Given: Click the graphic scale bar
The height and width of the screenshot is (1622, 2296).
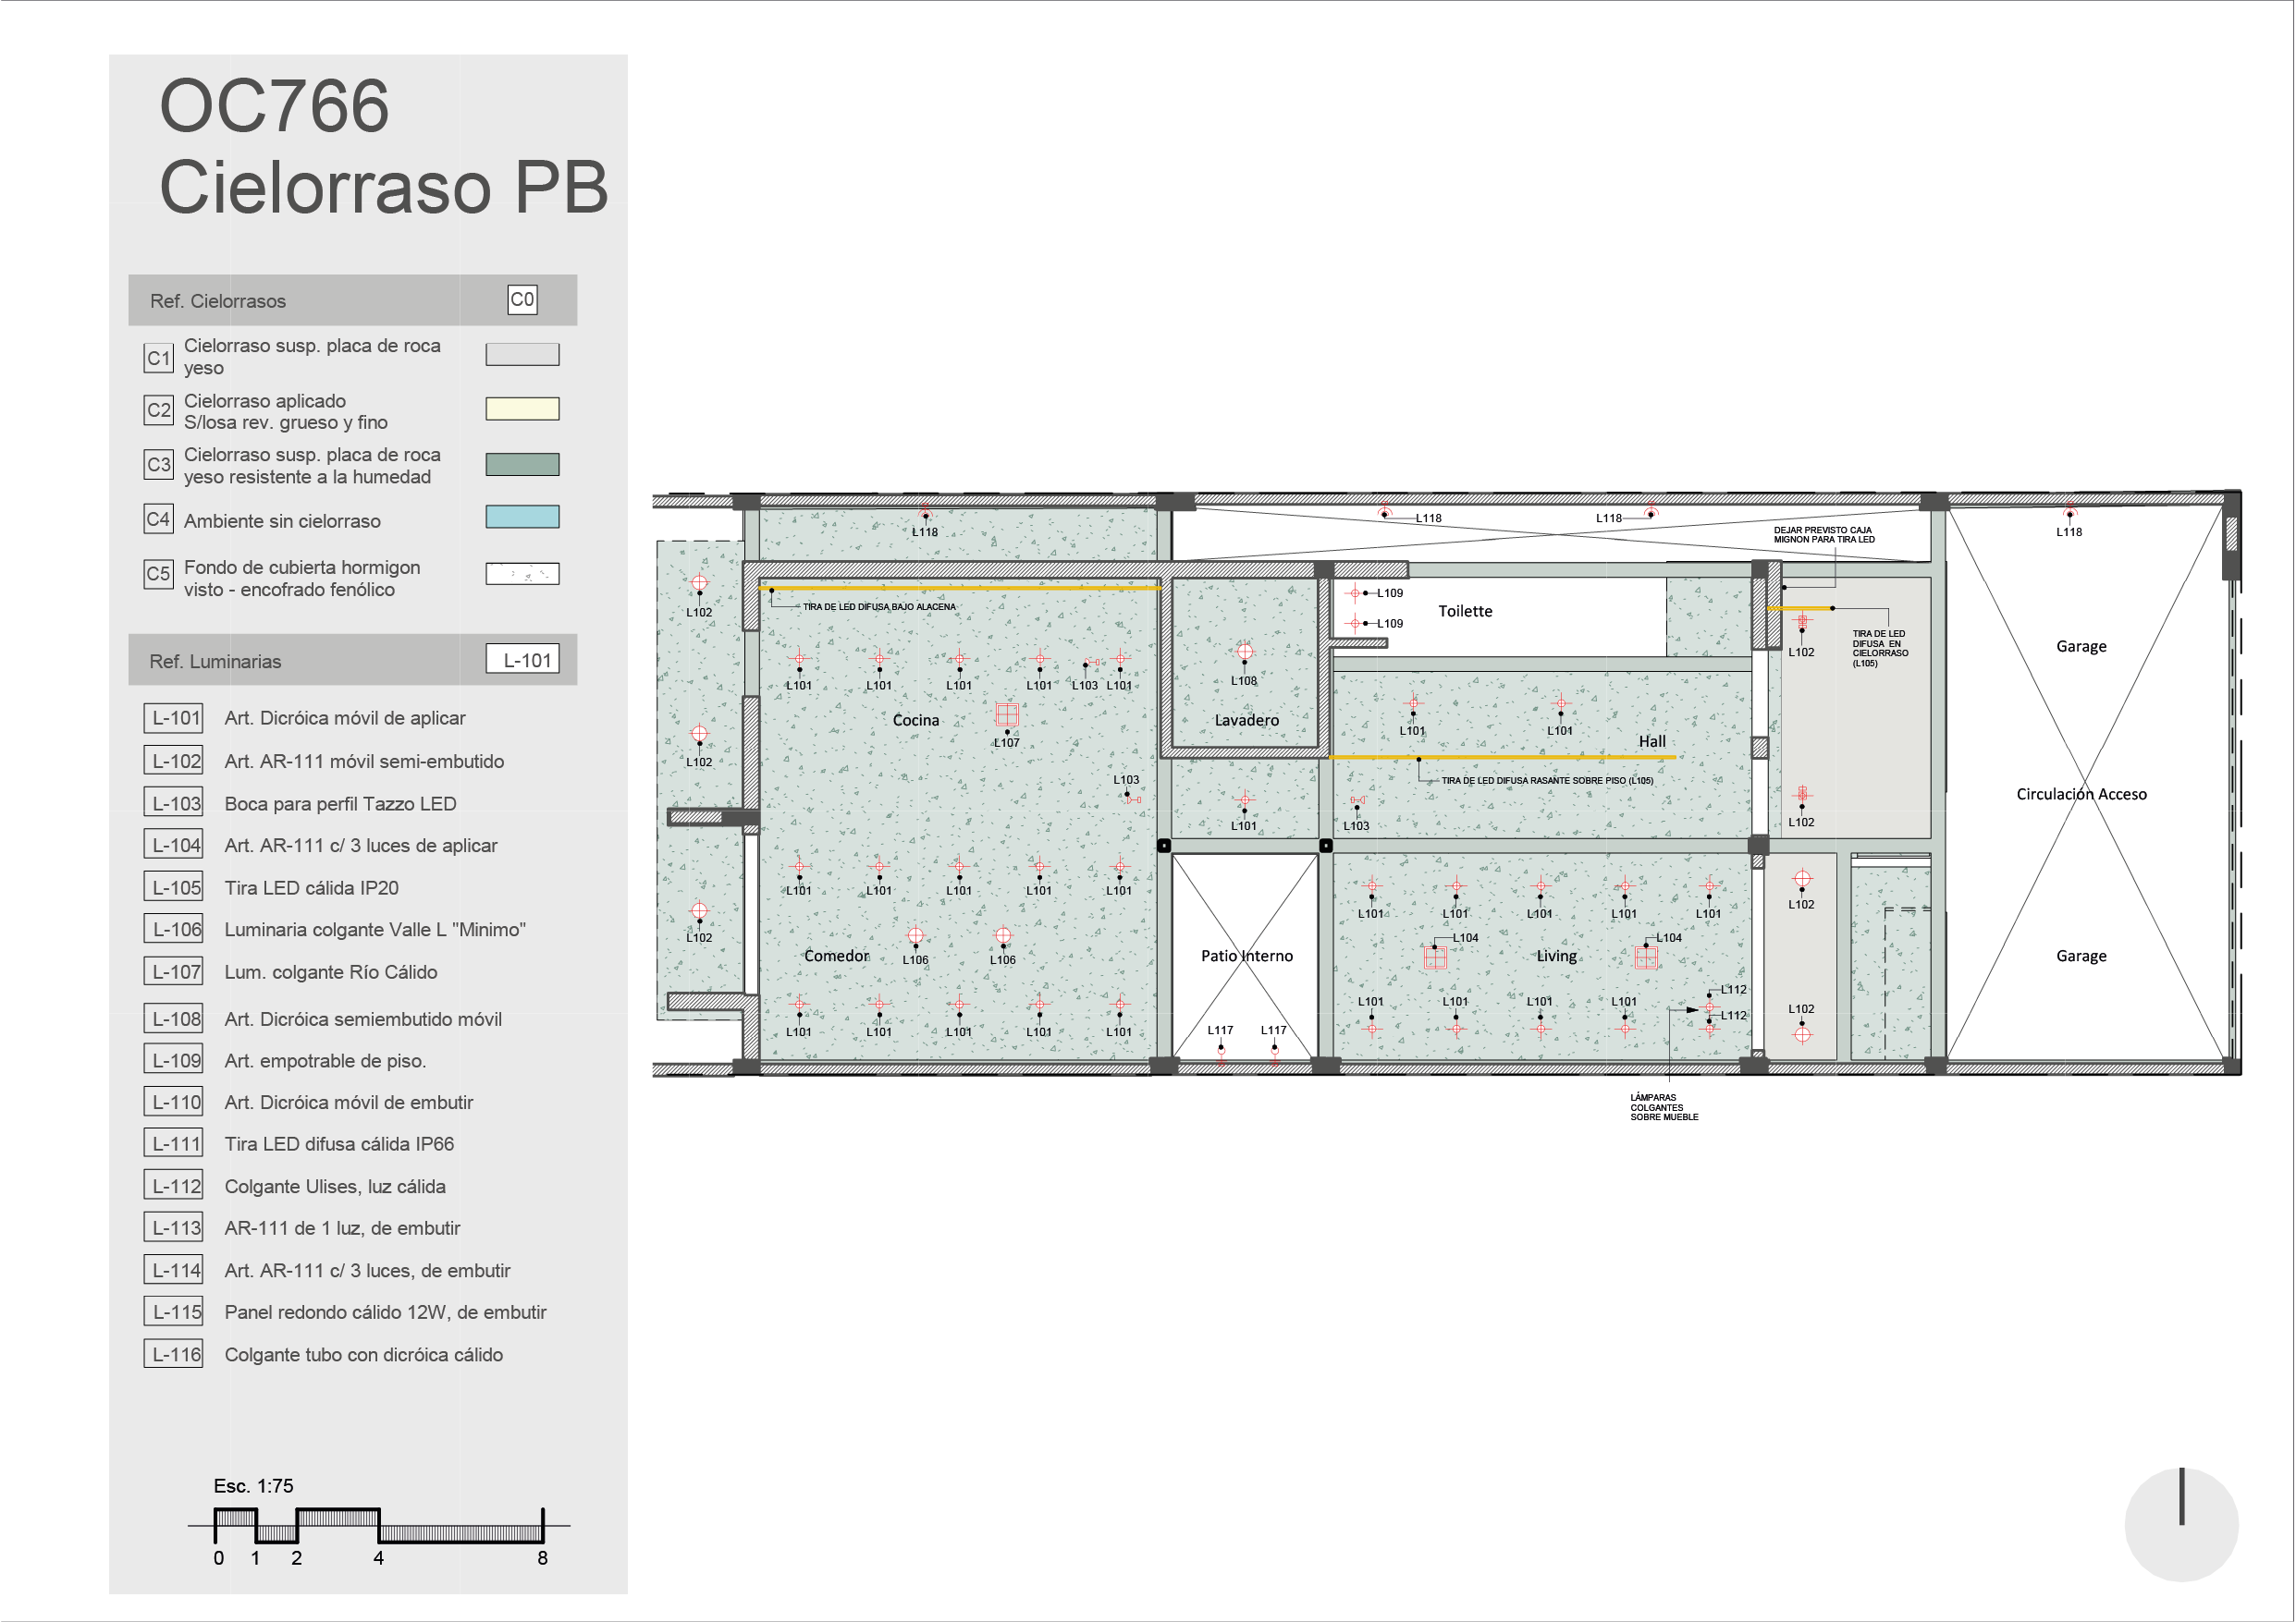Looking at the screenshot, I should pyautogui.click(x=379, y=1526).
